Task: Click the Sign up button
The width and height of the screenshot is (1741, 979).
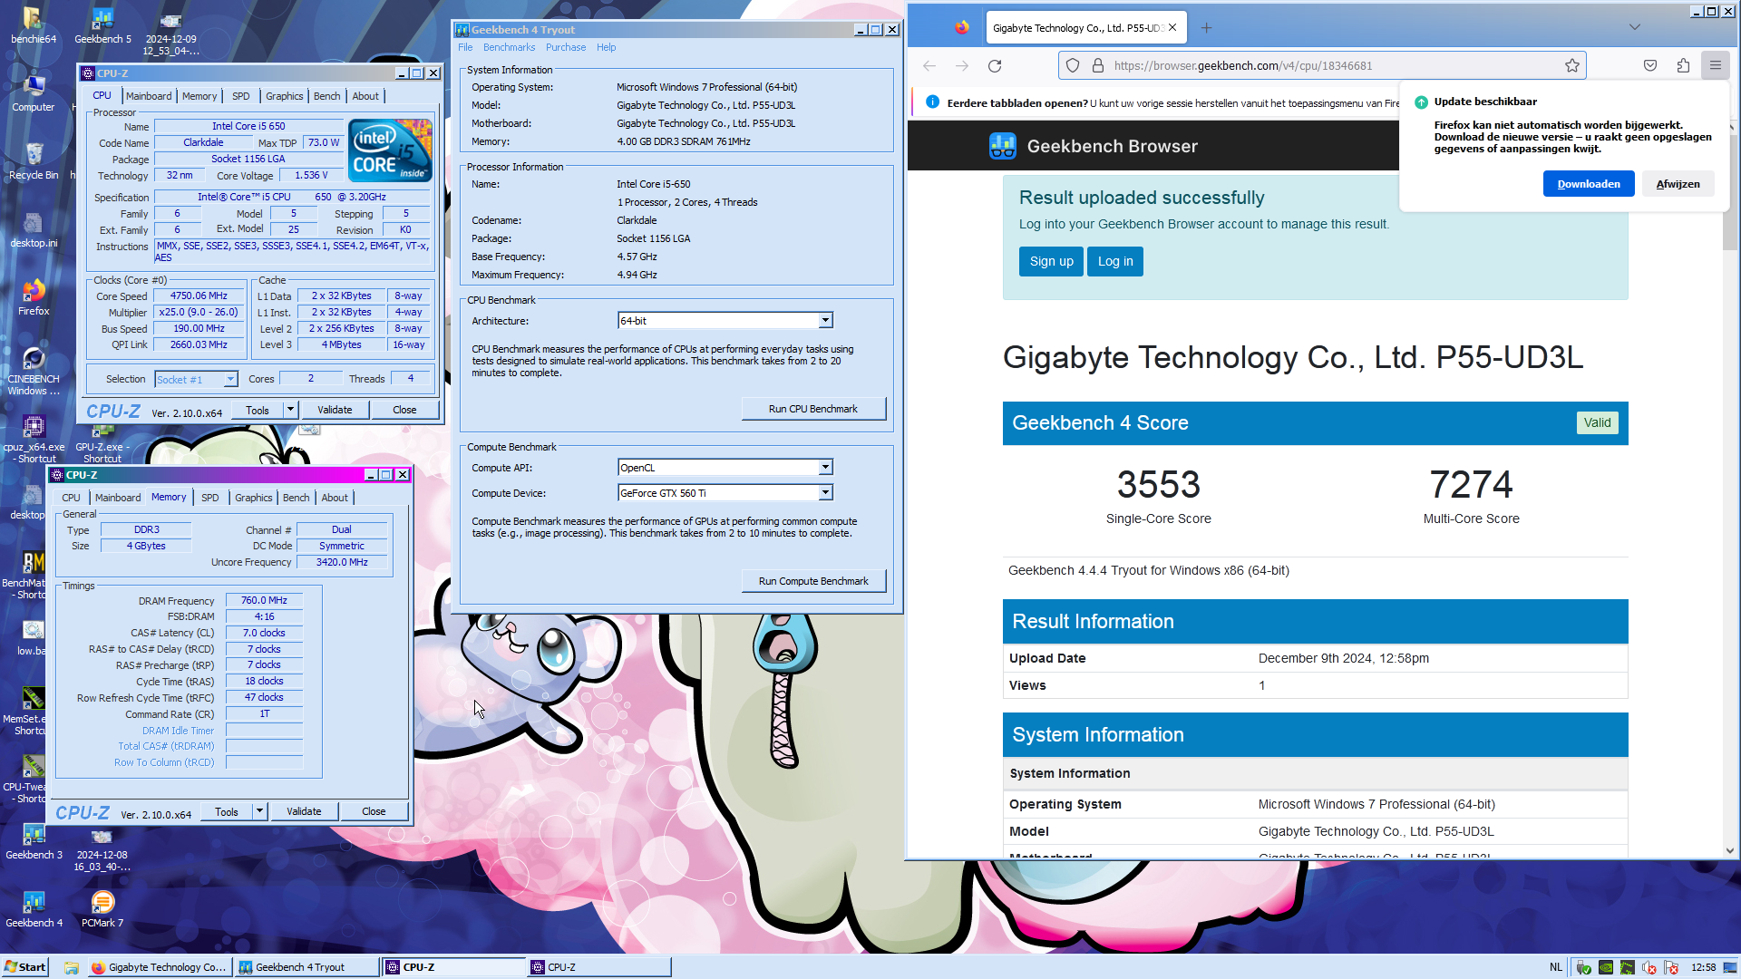Action: click(1051, 261)
